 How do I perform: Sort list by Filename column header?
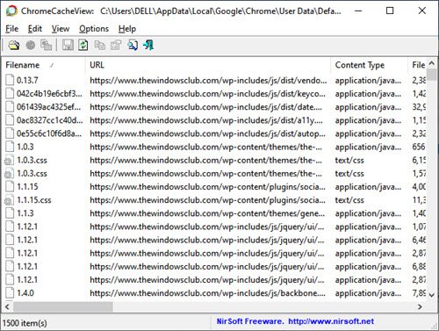coord(44,65)
